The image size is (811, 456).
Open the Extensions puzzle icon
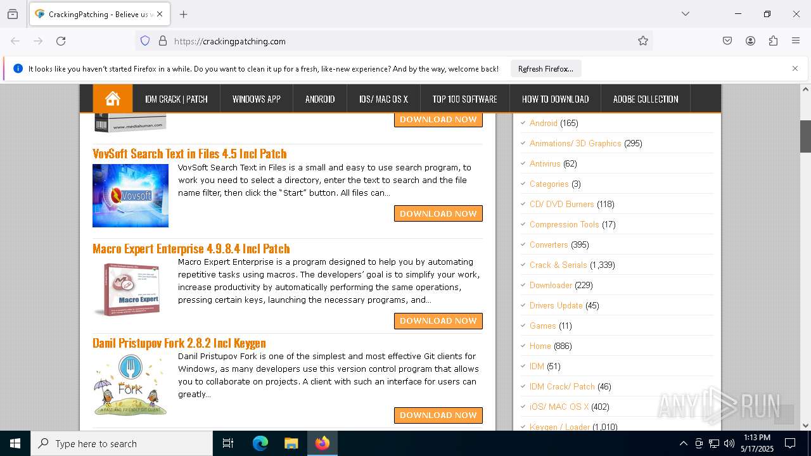773,41
